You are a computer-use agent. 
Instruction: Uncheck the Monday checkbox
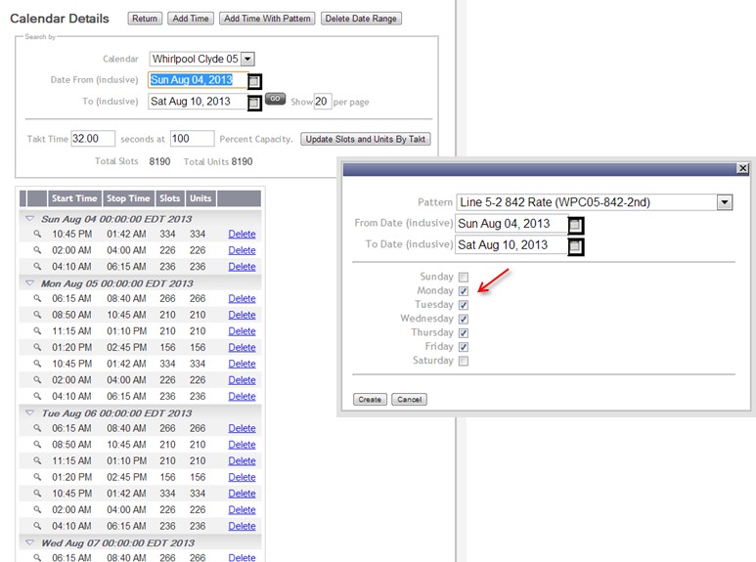(464, 291)
